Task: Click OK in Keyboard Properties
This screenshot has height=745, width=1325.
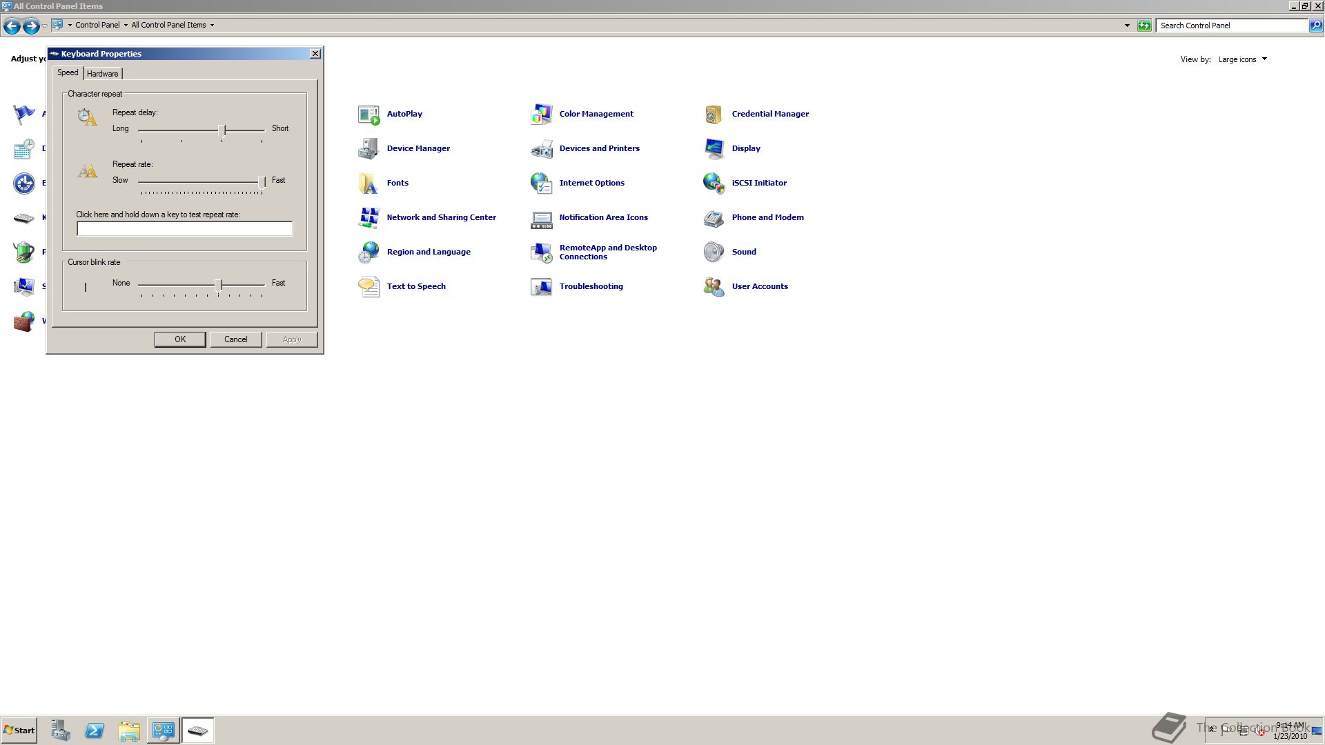Action: click(x=180, y=339)
